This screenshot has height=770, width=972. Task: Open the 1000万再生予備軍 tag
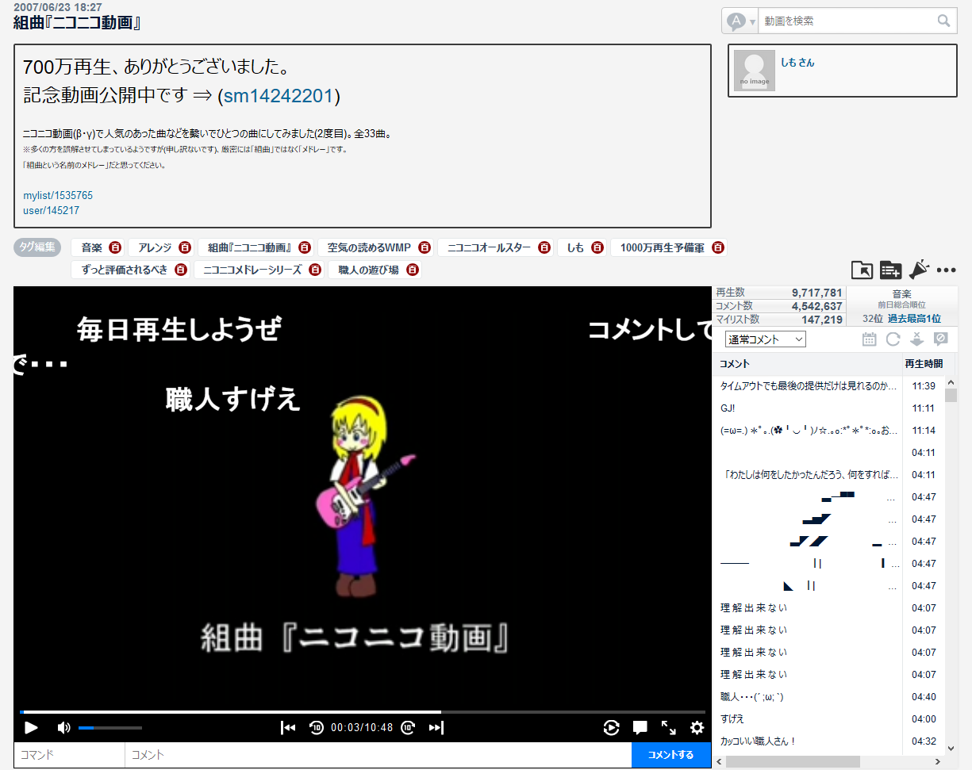[663, 248]
